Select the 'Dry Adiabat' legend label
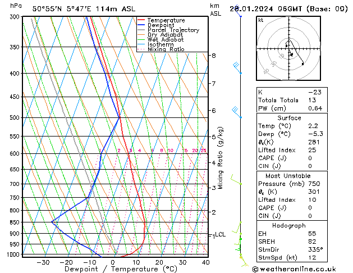353x273 pixels. [165, 35]
